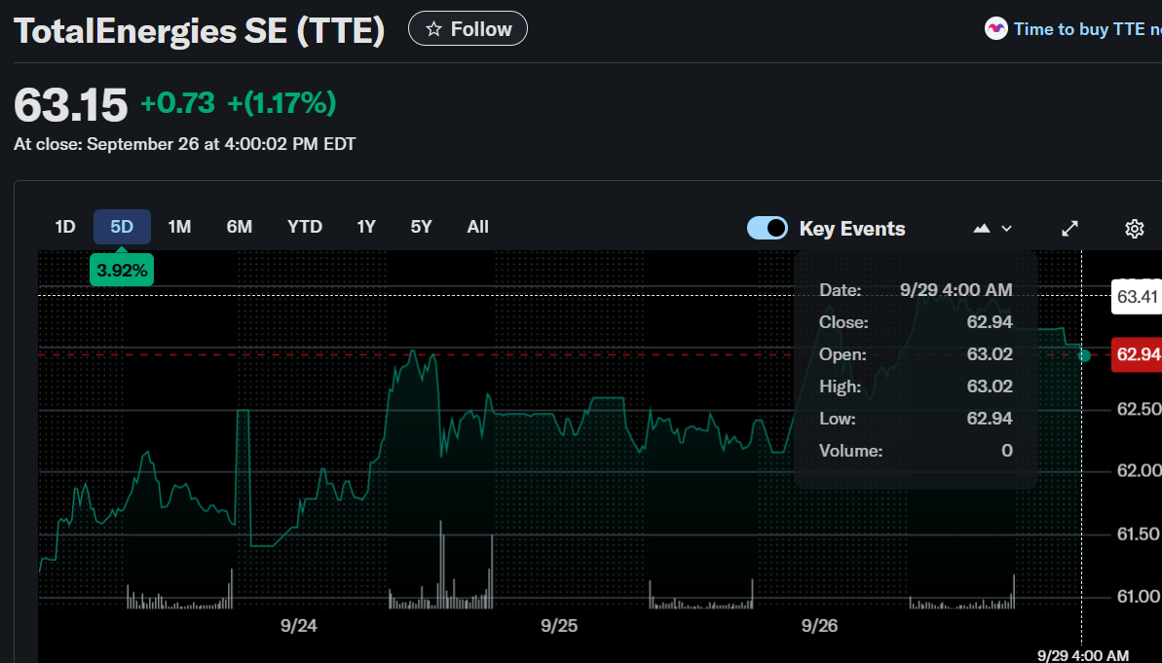Expand chart to full screen
The height and width of the screenshot is (663, 1162).
pyautogui.click(x=1069, y=228)
